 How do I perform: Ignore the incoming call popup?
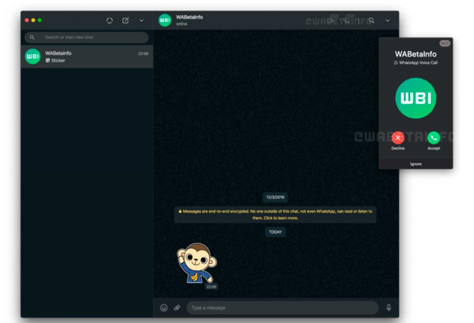416,164
